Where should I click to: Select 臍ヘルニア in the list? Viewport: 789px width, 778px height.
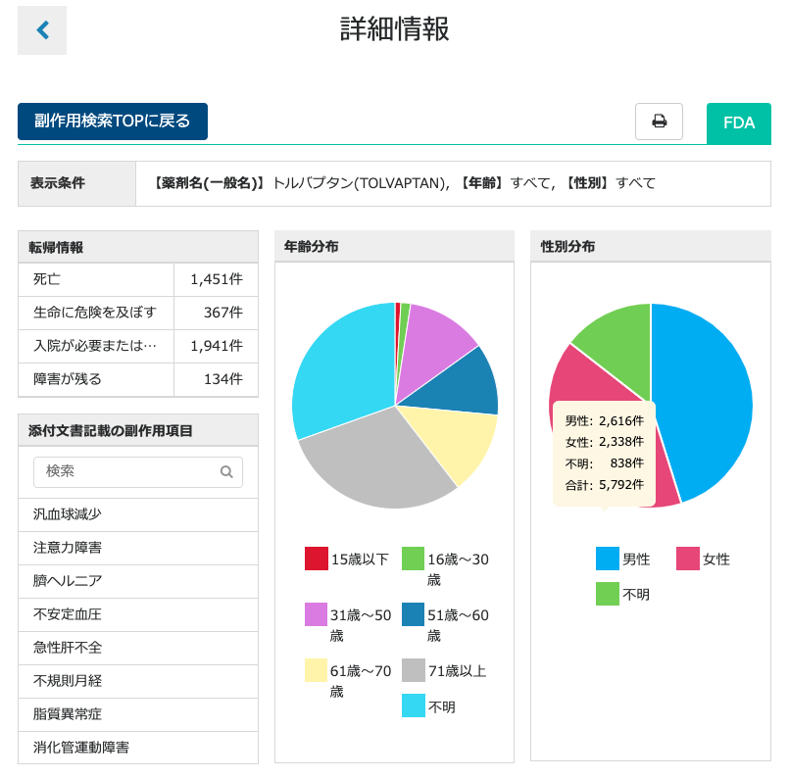(138, 581)
